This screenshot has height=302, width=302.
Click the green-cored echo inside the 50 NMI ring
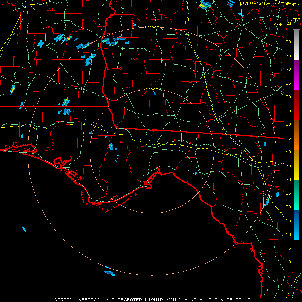[x=111, y=146]
